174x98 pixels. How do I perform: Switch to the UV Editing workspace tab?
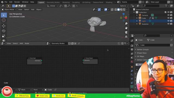pyautogui.click(x=86, y=2)
